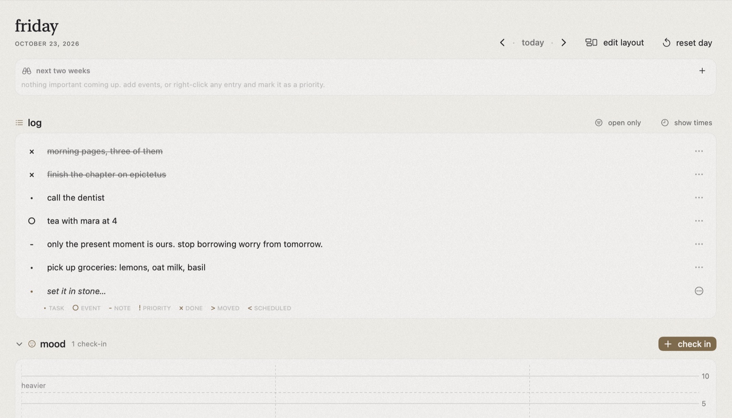Select the TASK entry type
Viewport: 732px width, 418px height.
coord(54,308)
